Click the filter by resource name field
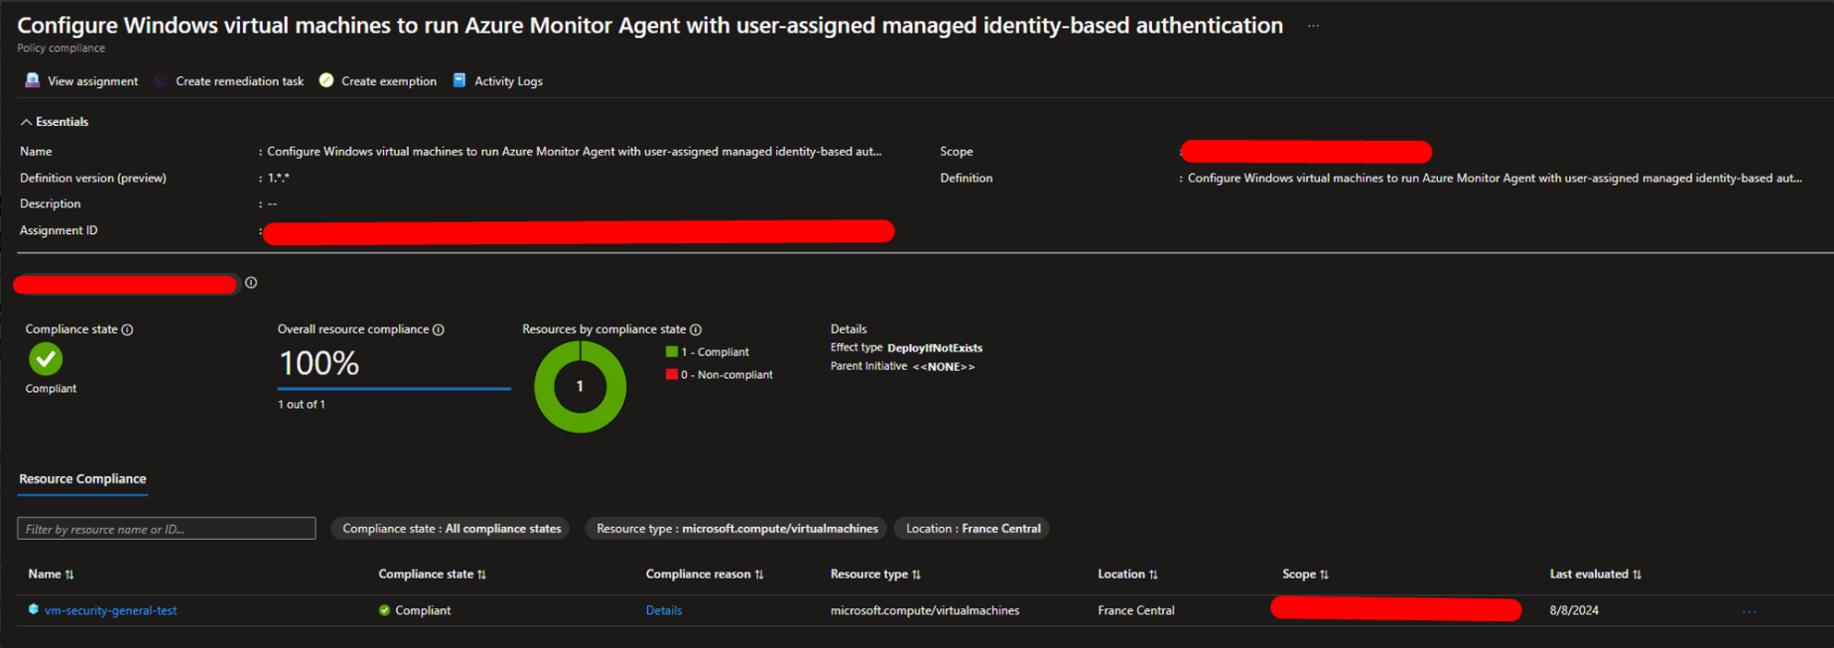The height and width of the screenshot is (648, 1834). click(x=166, y=529)
